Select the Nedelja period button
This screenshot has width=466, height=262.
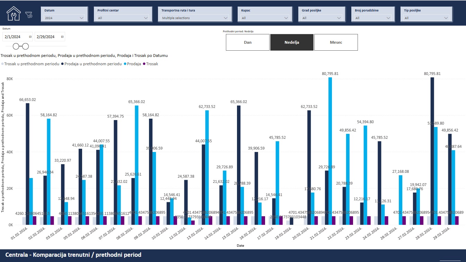point(292,42)
